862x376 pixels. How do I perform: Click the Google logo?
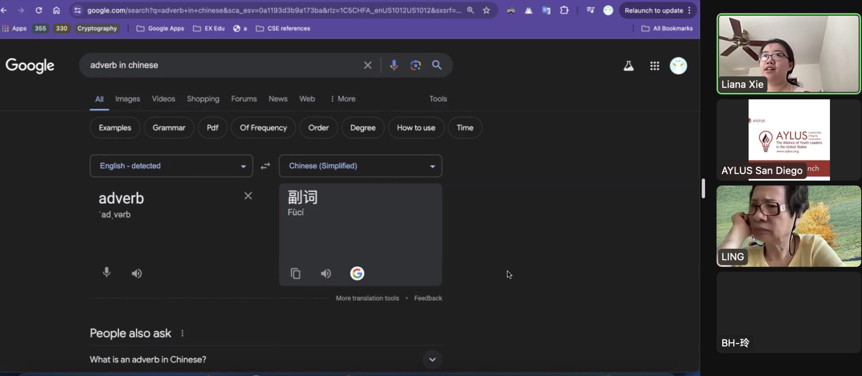[30, 66]
